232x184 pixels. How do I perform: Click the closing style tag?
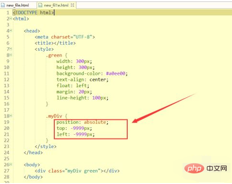coord(46,147)
